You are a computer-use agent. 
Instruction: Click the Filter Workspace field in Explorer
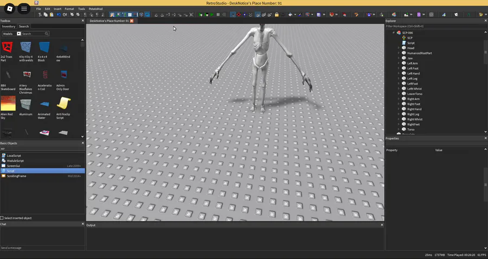pyautogui.click(x=436, y=26)
